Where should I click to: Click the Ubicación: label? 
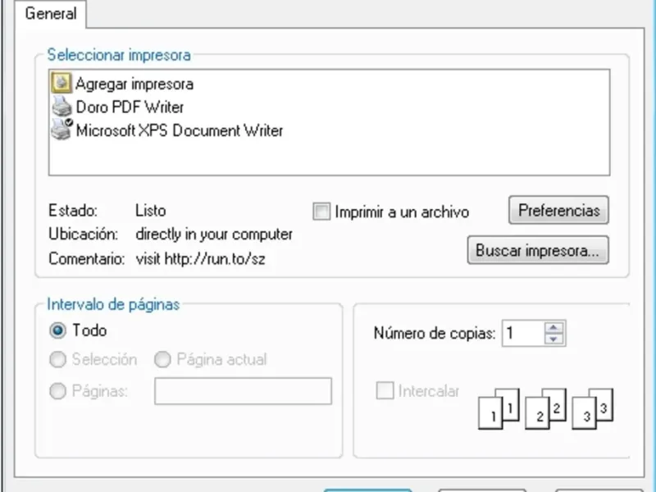pyautogui.click(x=84, y=235)
